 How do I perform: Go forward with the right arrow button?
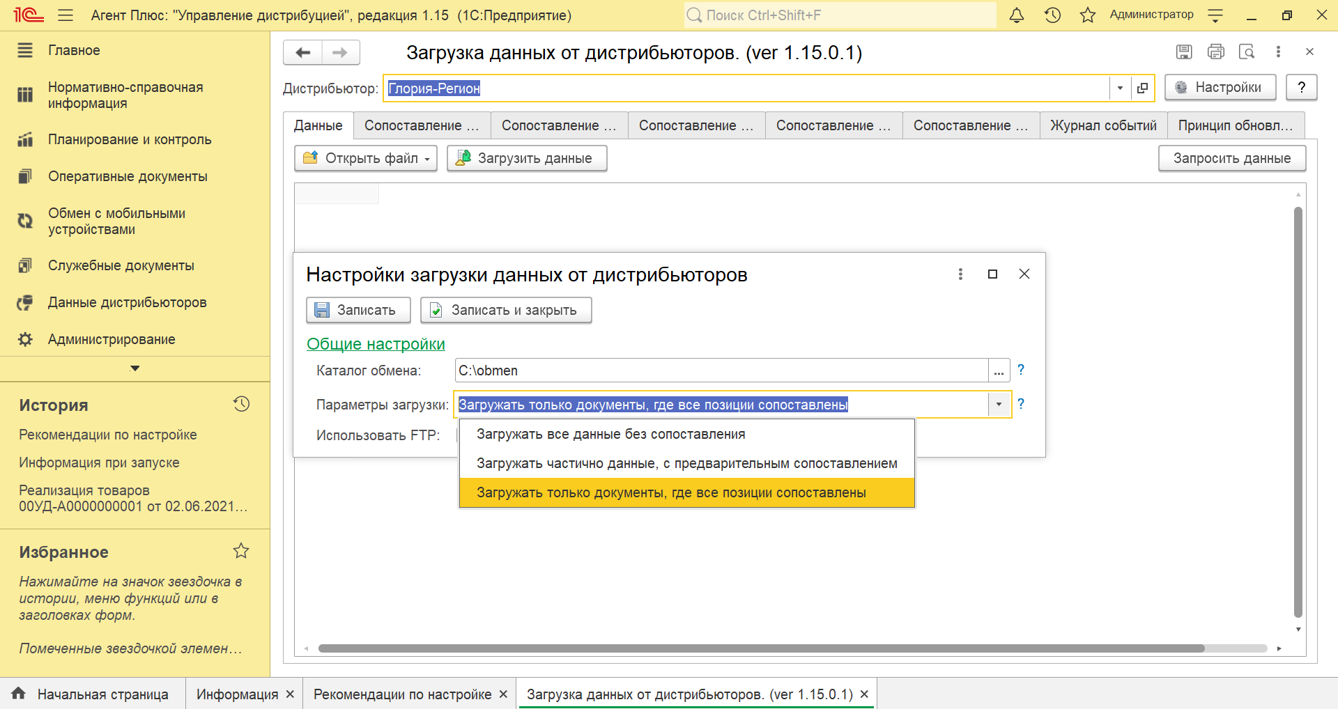340,52
